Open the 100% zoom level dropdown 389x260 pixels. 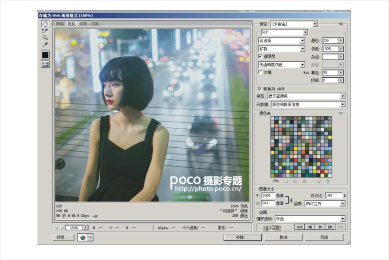(x=86, y=227)
